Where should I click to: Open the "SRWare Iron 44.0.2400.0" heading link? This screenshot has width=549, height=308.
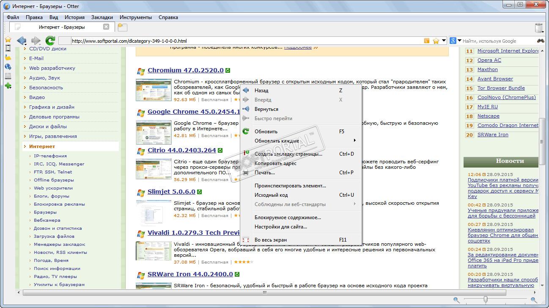(x=190, y=274)
